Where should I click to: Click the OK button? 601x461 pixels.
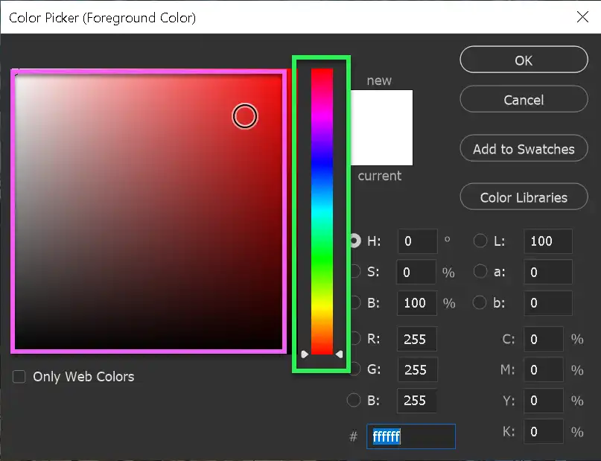[x=524, y=60]
